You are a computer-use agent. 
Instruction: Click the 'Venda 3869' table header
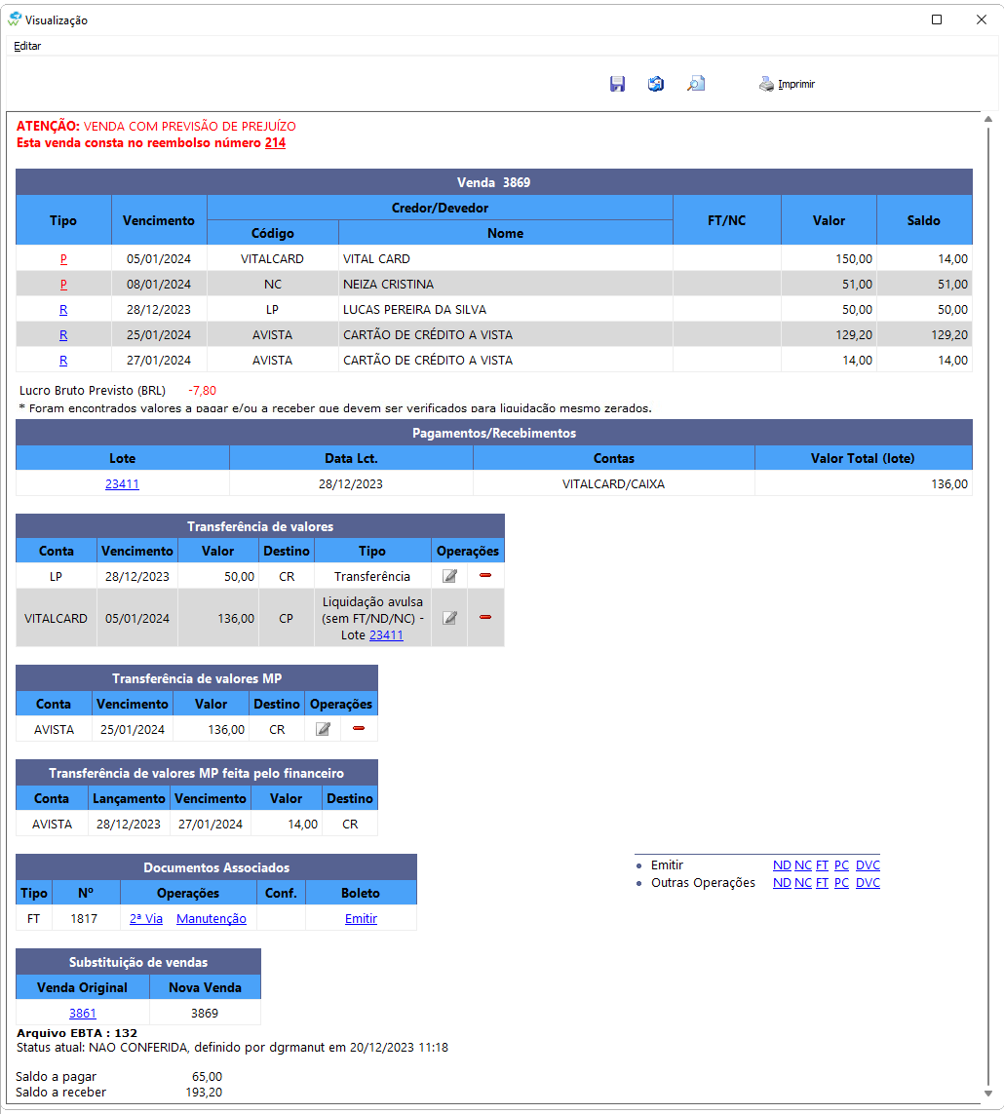[x=494, y=182]
